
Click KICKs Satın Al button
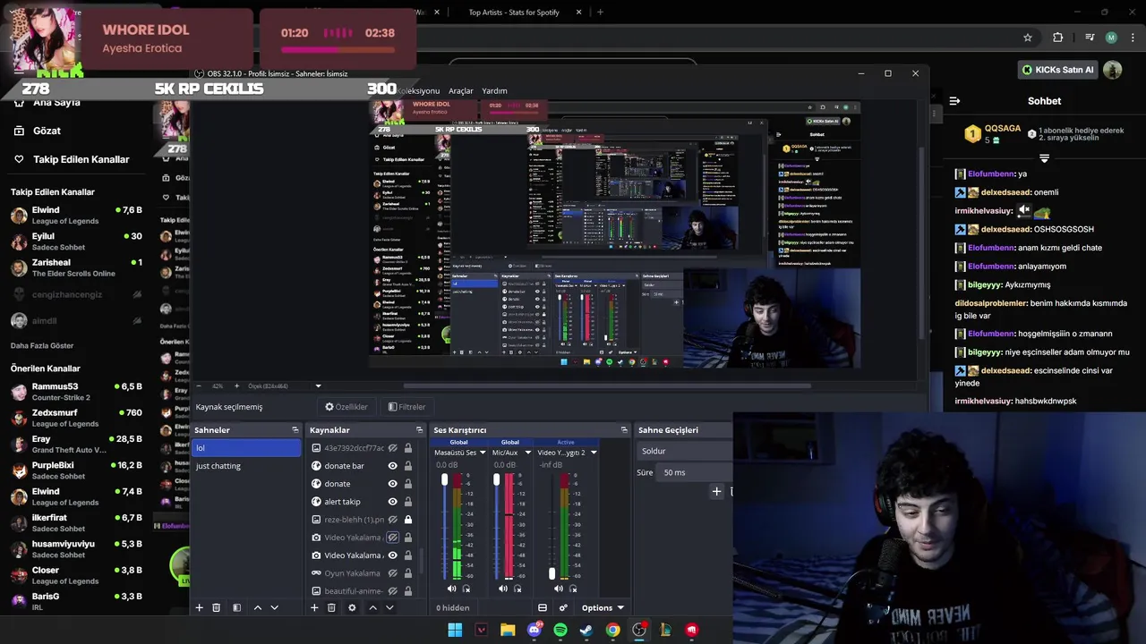(1058, 70)
